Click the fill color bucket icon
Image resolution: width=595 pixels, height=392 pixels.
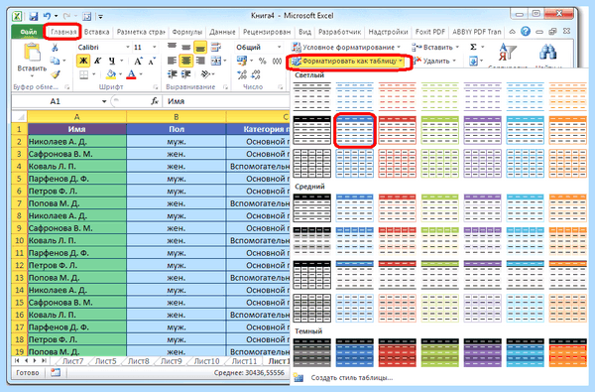(x=111, y=74)
